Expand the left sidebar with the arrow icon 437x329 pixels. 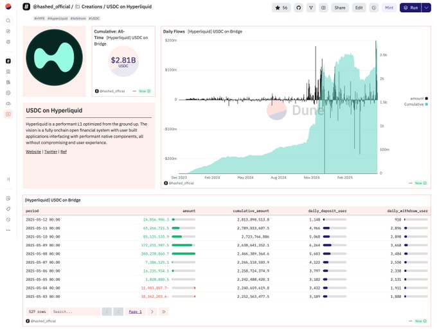[8, 179]
